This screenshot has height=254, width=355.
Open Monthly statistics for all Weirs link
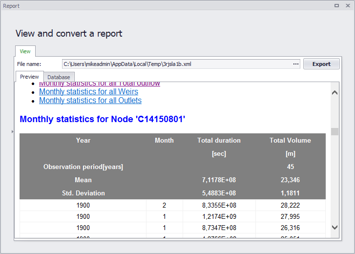pos(88,92)
